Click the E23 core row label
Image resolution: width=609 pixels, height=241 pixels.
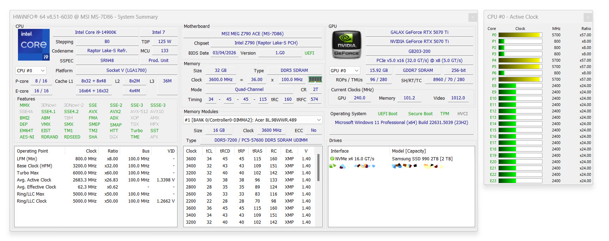(x=493, y=181)
